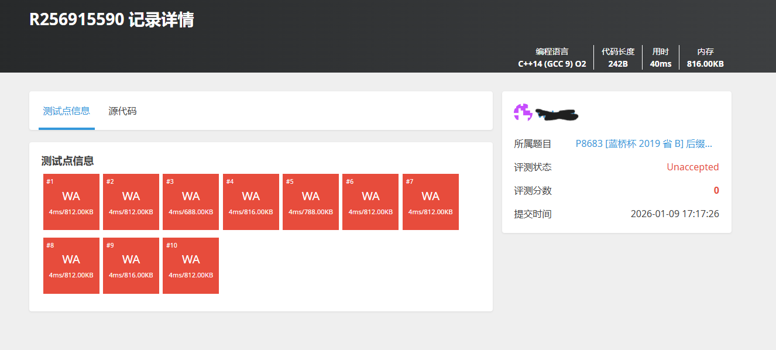The image size is (776, 350).
Task: Click the 242B code length value
Action: click(618, 64)
